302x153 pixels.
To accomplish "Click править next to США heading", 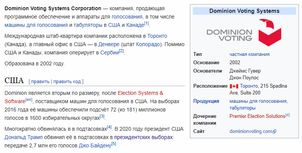I will tap(40, 82).
